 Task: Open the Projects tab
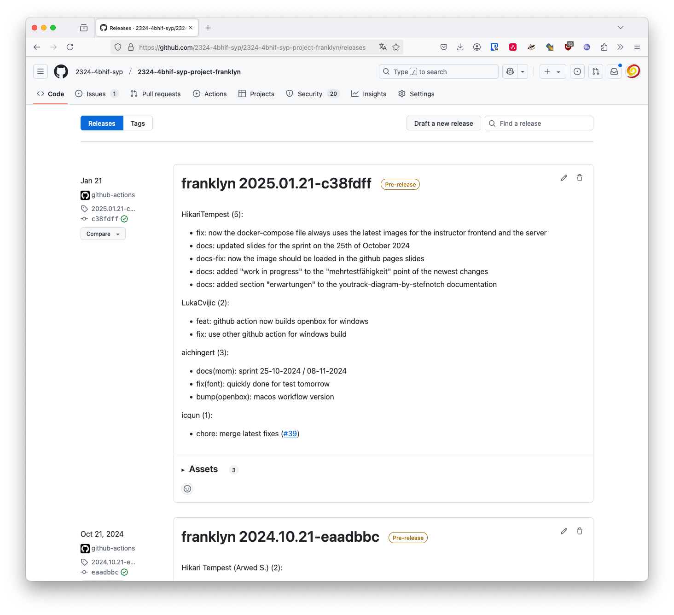pyautogui.click(x=256, y=94)
